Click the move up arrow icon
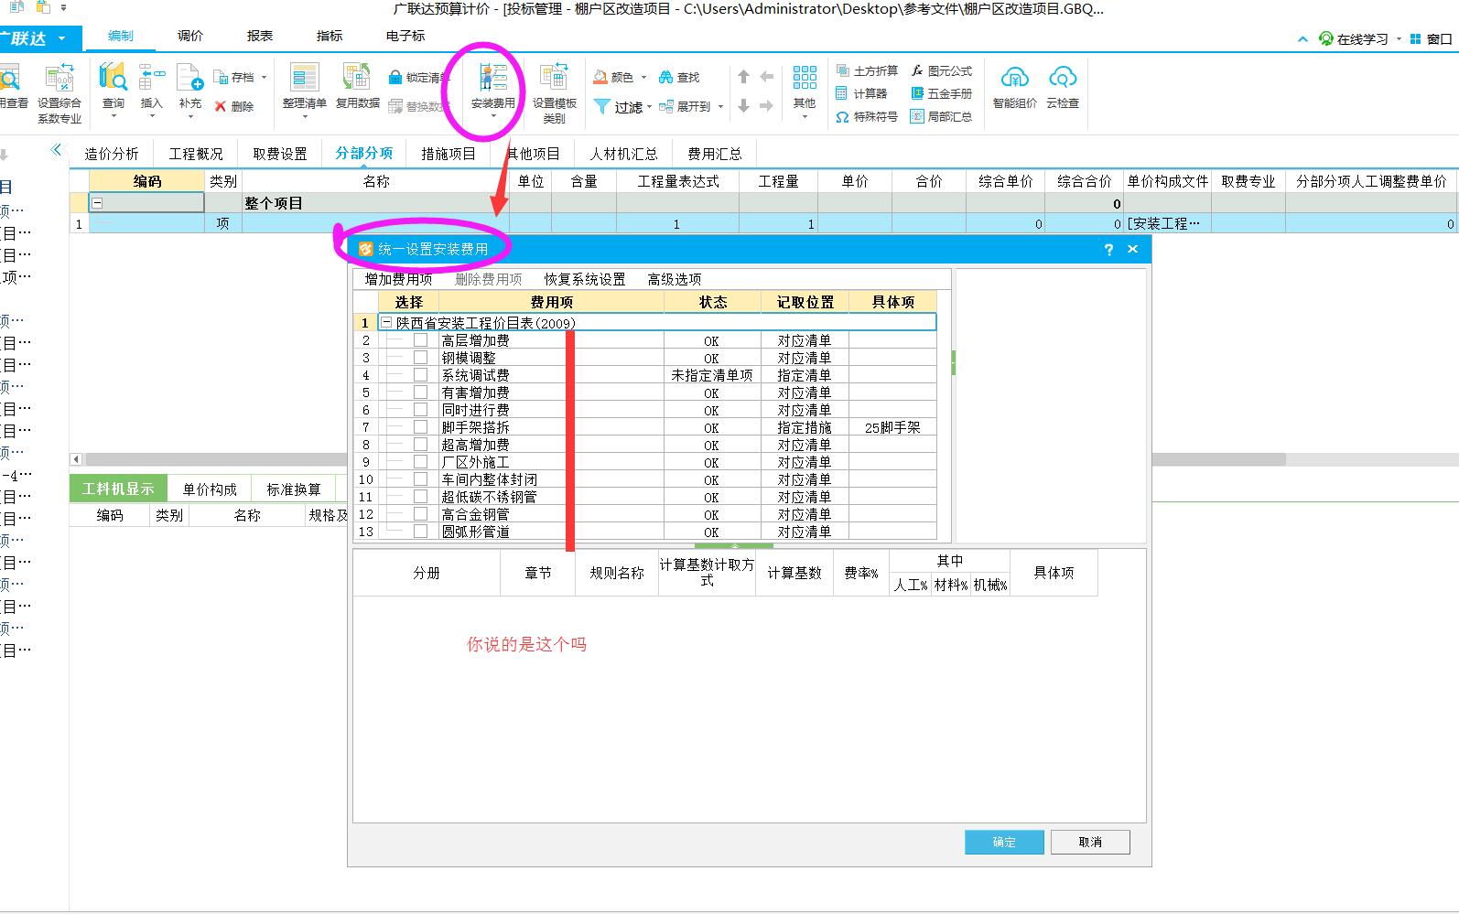This screenshot has height=914, width=1459. point(743,77)
